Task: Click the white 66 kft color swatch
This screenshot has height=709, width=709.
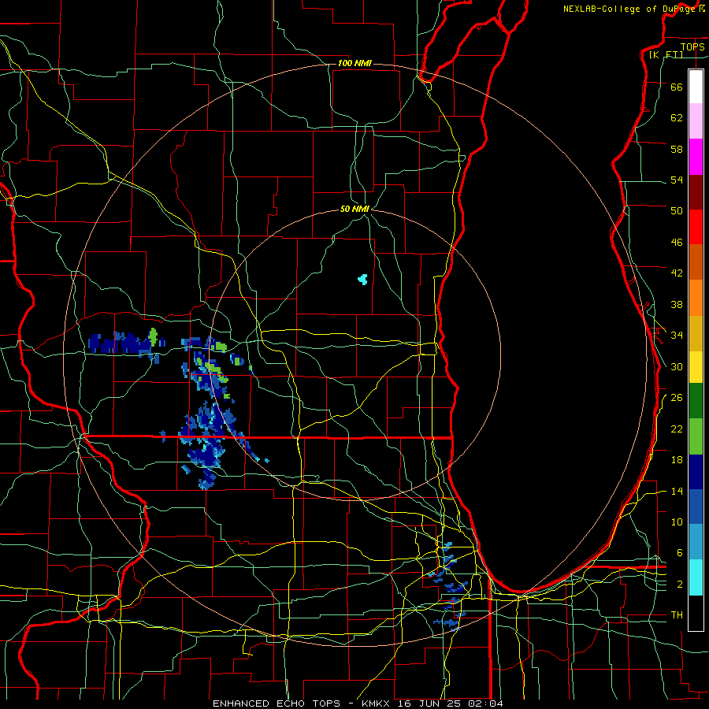Action: click(x=696, y=87)
